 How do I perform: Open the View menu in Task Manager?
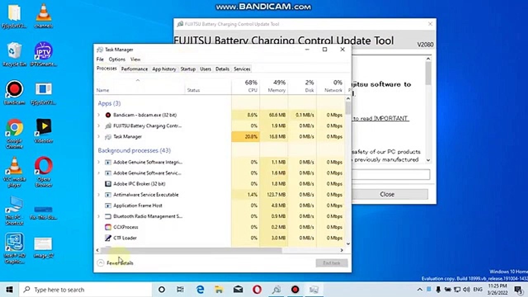pos(135,59)
